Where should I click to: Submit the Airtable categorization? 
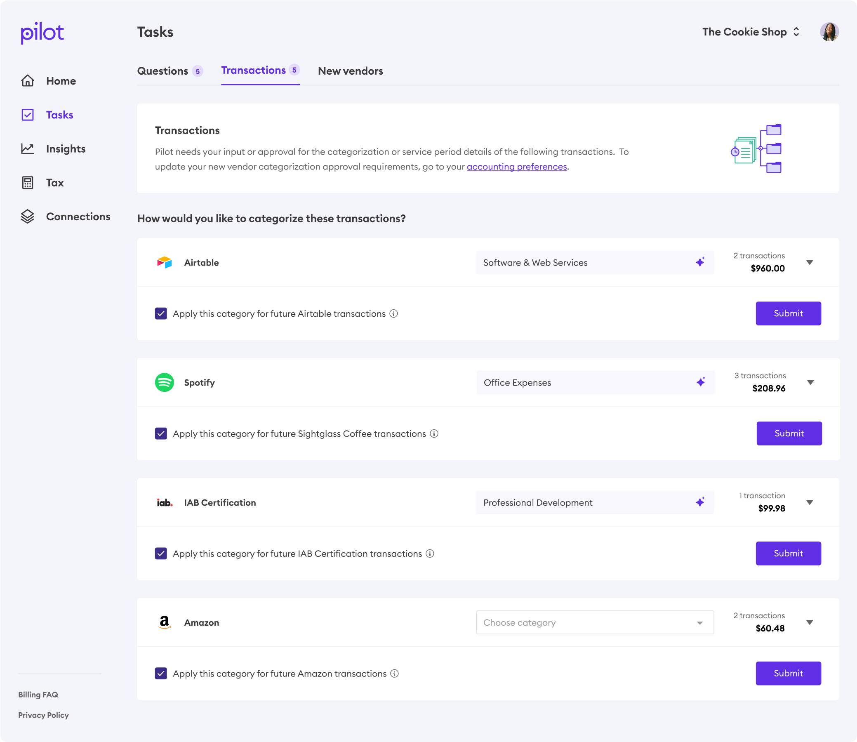[x=788, y=313]
